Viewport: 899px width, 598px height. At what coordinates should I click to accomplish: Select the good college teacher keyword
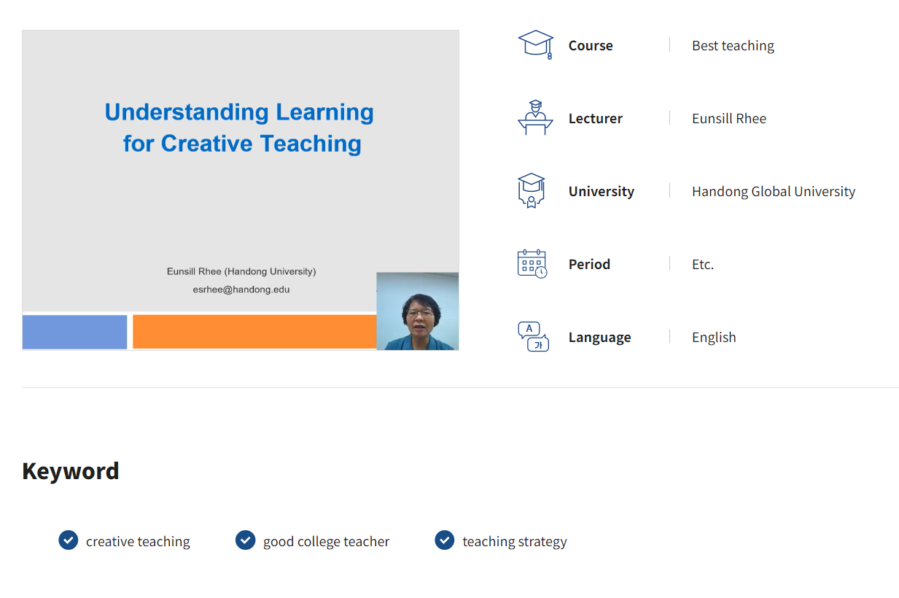pyautogui.click(x=326, y=541)
